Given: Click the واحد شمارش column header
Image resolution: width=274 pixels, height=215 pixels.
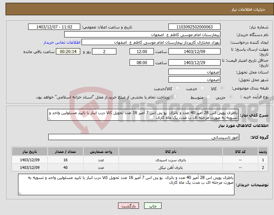Looking at the screenshot, I should (101, 152).
